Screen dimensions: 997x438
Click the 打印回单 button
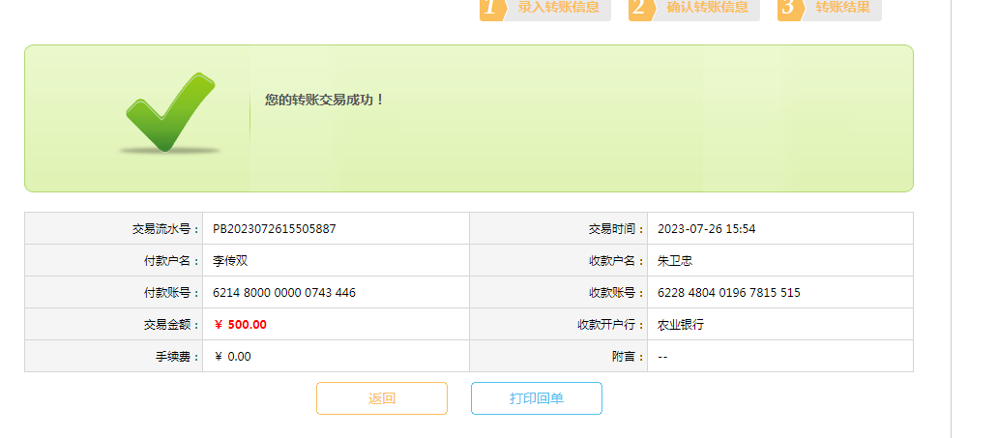click(537, 398)
